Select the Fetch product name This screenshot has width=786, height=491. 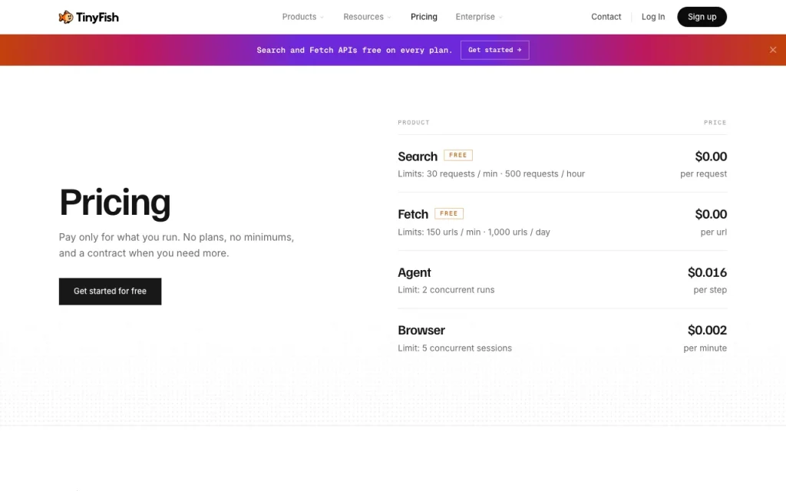coord(413,215)
